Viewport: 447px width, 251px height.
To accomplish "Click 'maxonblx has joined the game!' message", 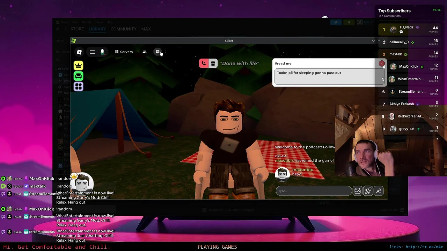I will coord(304,160).
